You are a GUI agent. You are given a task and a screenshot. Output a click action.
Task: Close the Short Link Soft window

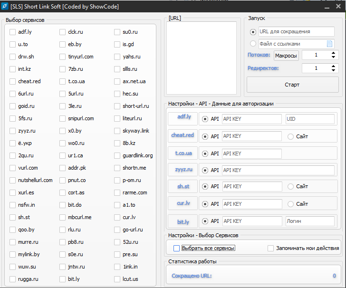click(x=339, y=7)
